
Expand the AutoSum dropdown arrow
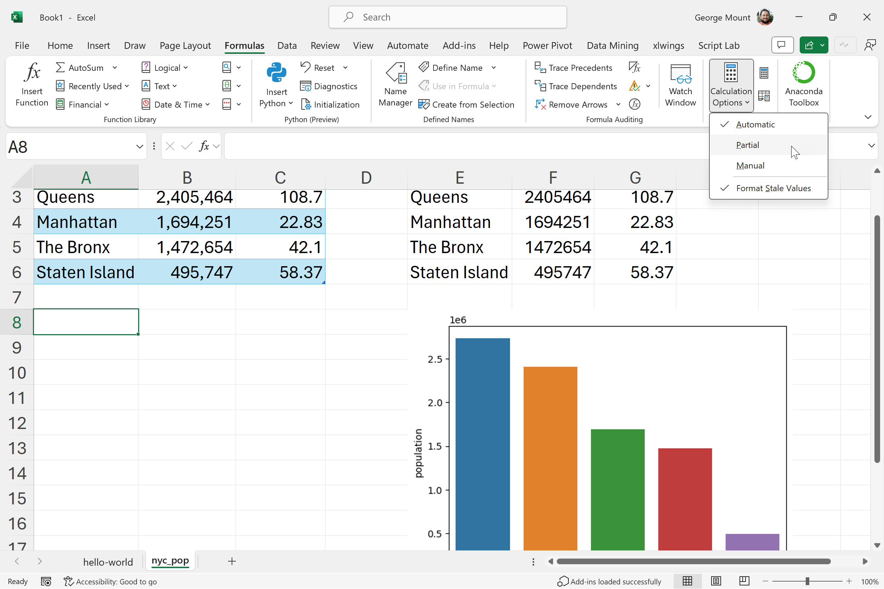tap(115, 68)
